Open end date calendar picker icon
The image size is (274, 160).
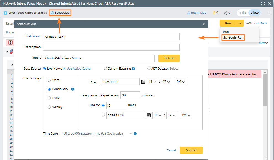pyautogui.click(x=148, y=115)
